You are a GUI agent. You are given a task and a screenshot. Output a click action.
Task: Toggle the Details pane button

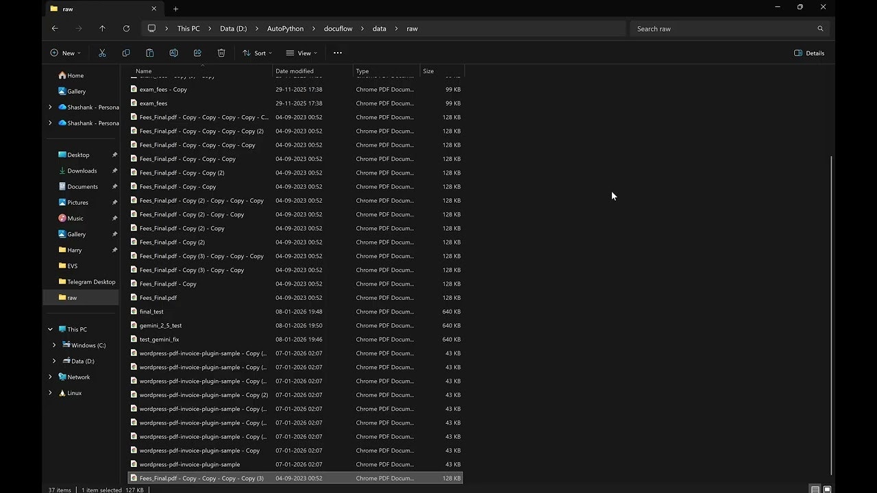pos(809,53)
